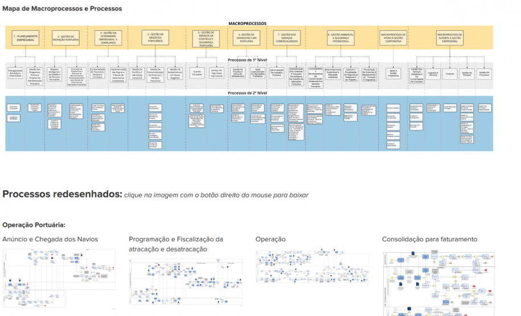
Task: Select '4 - Gestão de Negócios Portuários' box
Action: [x=155, y=38]
